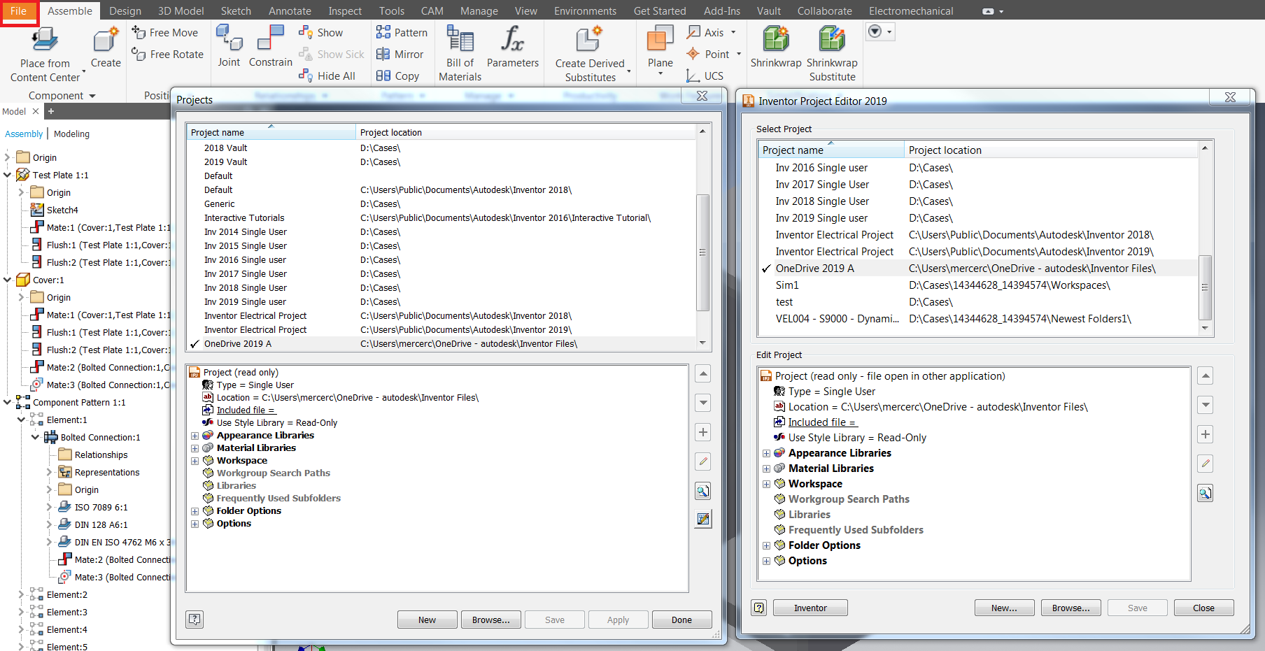Select the Copy tool

(x=399, y=76)
